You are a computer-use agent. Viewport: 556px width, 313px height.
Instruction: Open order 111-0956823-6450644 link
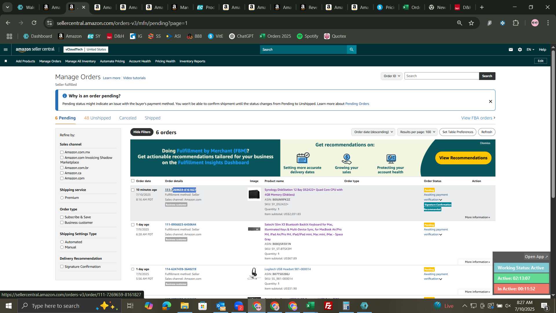tap(180, 225)
